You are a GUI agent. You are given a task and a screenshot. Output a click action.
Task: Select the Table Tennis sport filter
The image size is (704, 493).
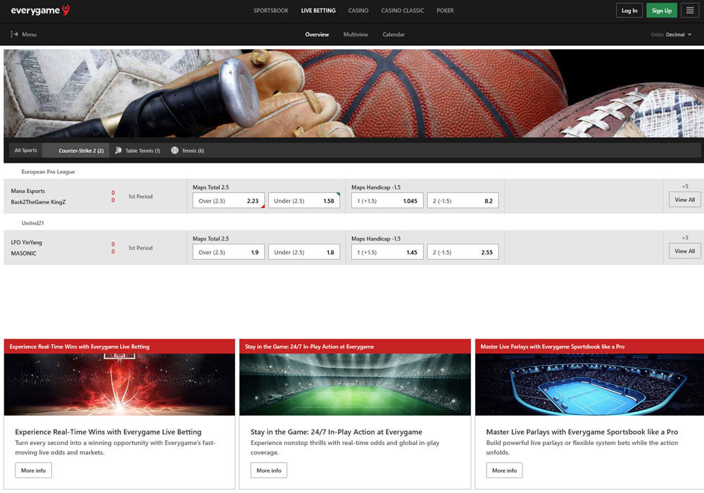click(x=138, y=151)
